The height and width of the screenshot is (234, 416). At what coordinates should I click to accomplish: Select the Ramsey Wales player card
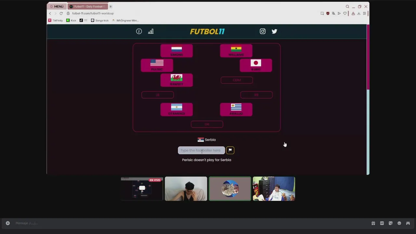(x=176, y=80)
